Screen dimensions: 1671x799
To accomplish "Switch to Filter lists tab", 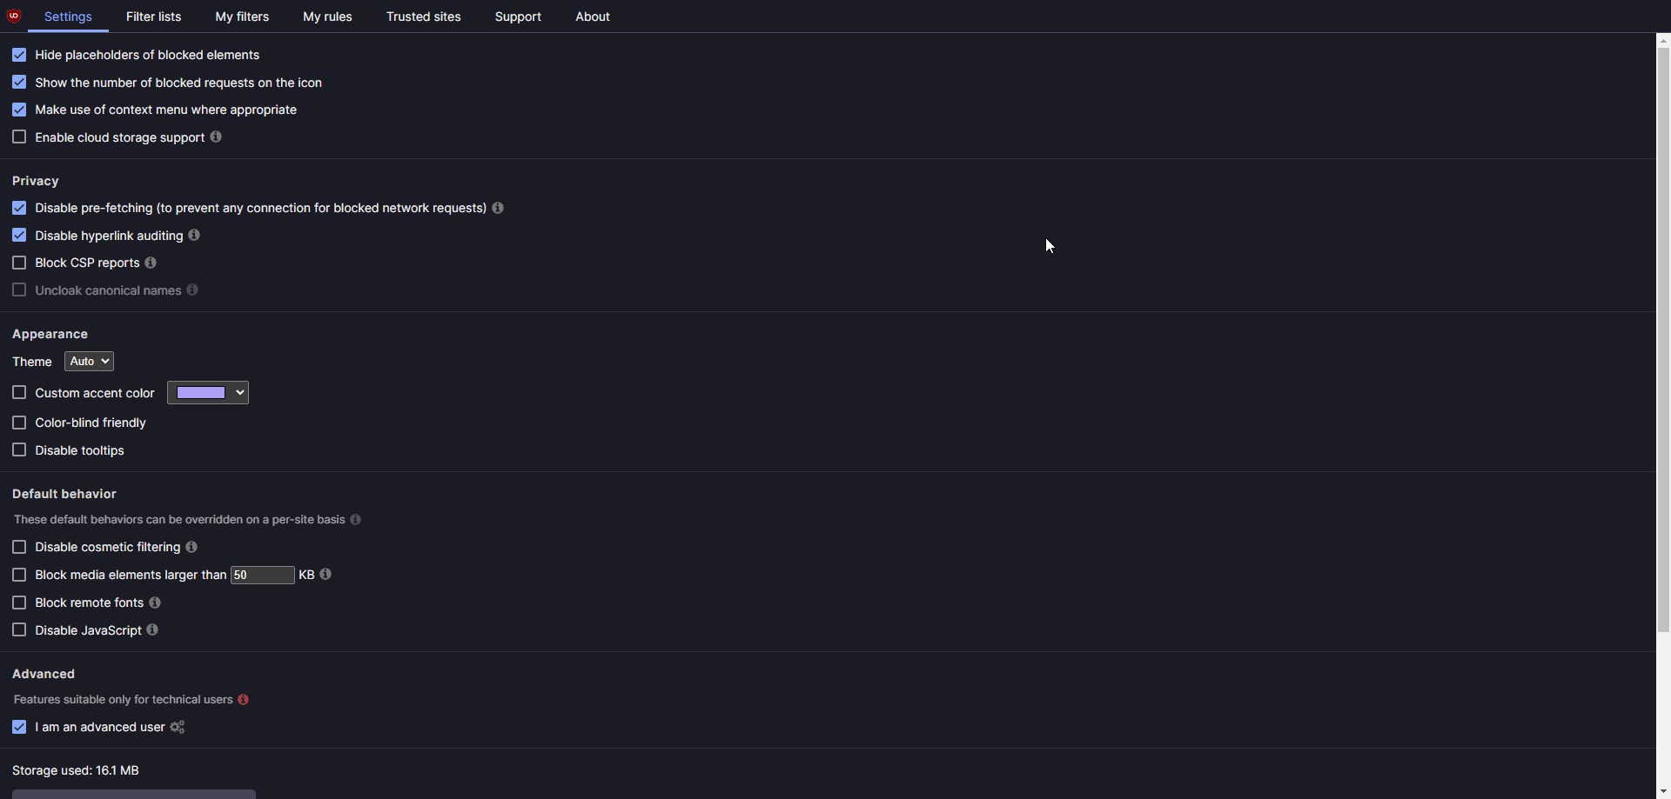I will pos(153,17).
